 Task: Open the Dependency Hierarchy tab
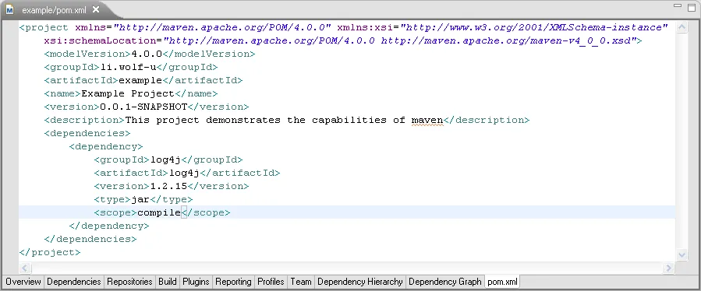click(360, 282)
